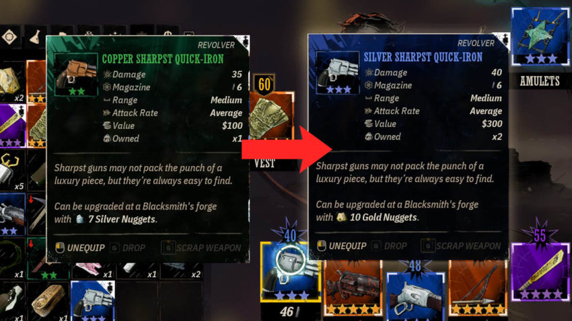
Task: Open the compass inventory tab icon
Action: click(9, 37)
